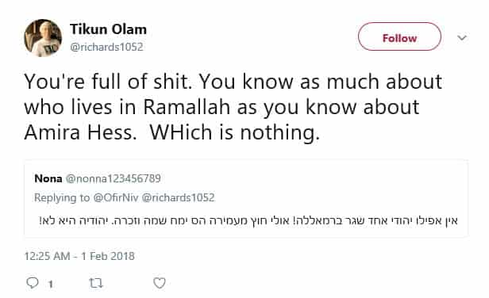Viewport: 489px width, 298px height.
Task: Click the 12:25 AM - 1 Feb 2018 timestamp
Action: click(x=79, y=256)
